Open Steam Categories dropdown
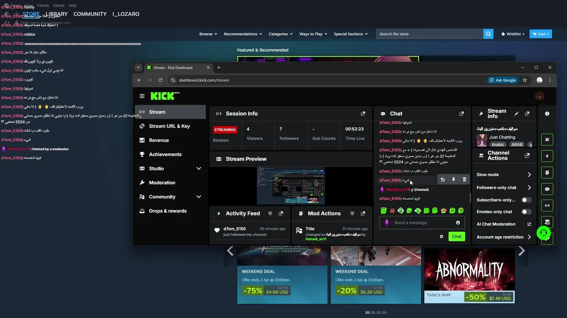567x318 pixels. 280,34
